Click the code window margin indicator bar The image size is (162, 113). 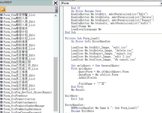click(62, 60)
